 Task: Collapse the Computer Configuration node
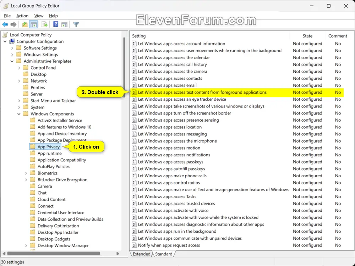[x=5, y=41]
